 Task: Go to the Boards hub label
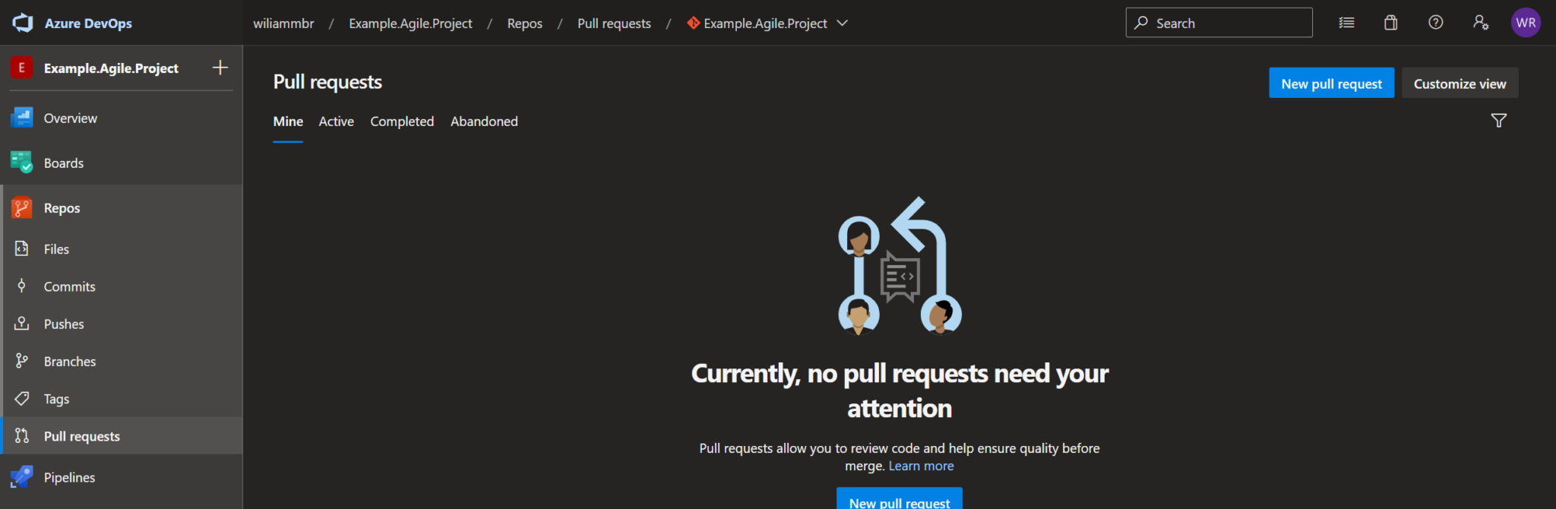tap(64, 163)
